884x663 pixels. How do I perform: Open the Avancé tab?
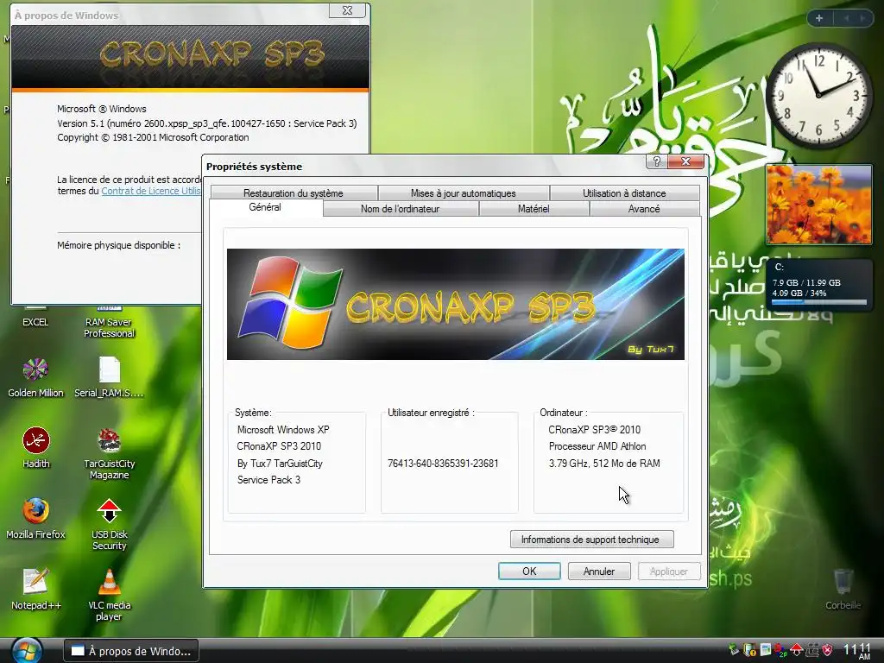[644, 209]
